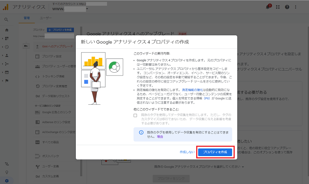This screenshot has width=309, height=184.
Task: Open the attribution icon near sidebar bottom
Action: pyautogui.click(x=7, y=164)
